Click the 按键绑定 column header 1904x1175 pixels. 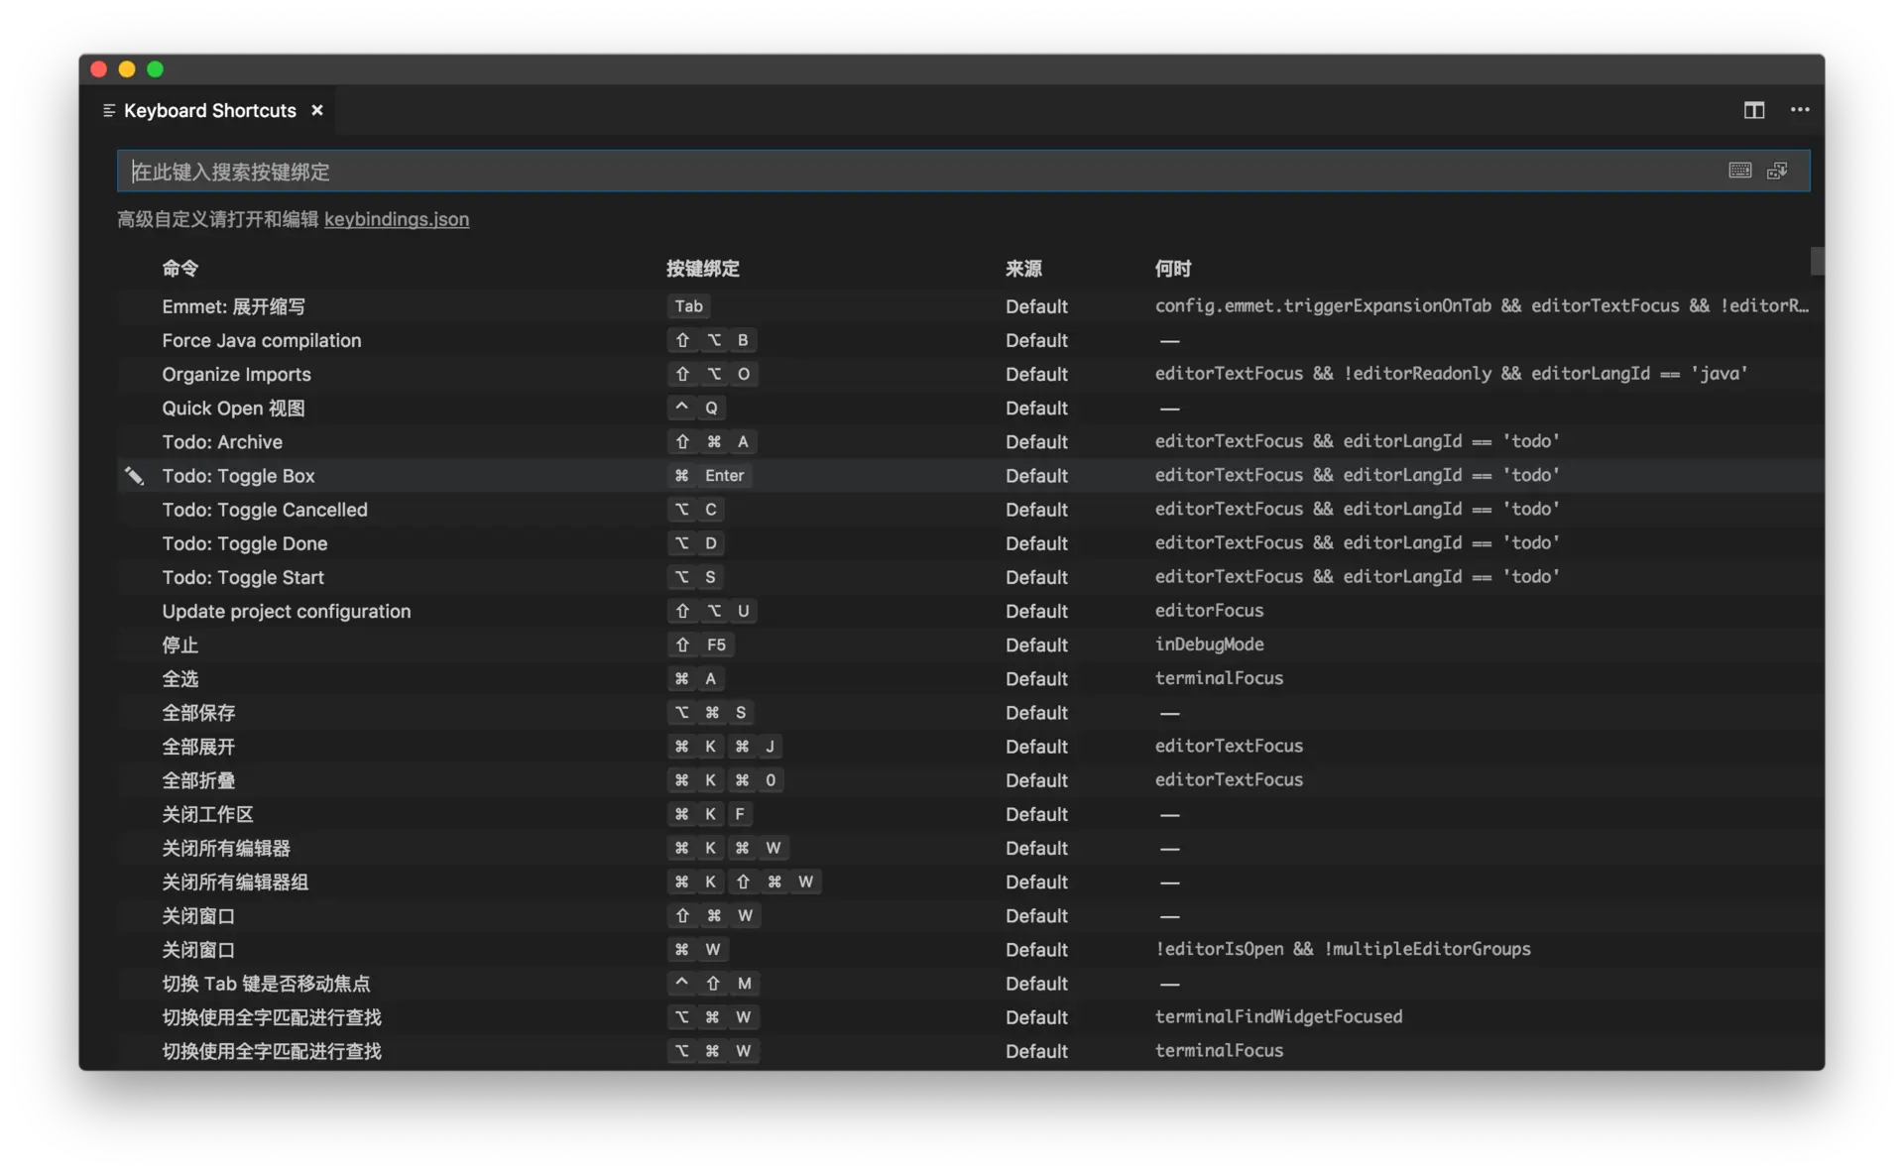tap(702, 269)
